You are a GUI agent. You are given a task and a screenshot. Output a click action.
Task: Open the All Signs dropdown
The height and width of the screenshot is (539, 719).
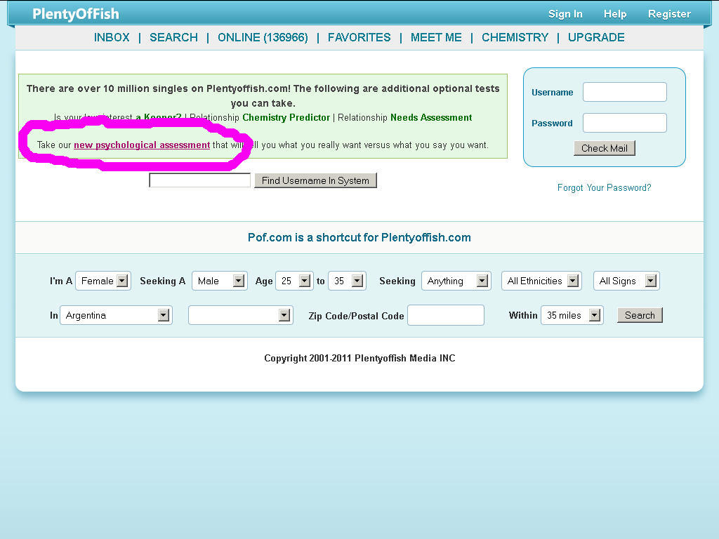click(626, 281)
